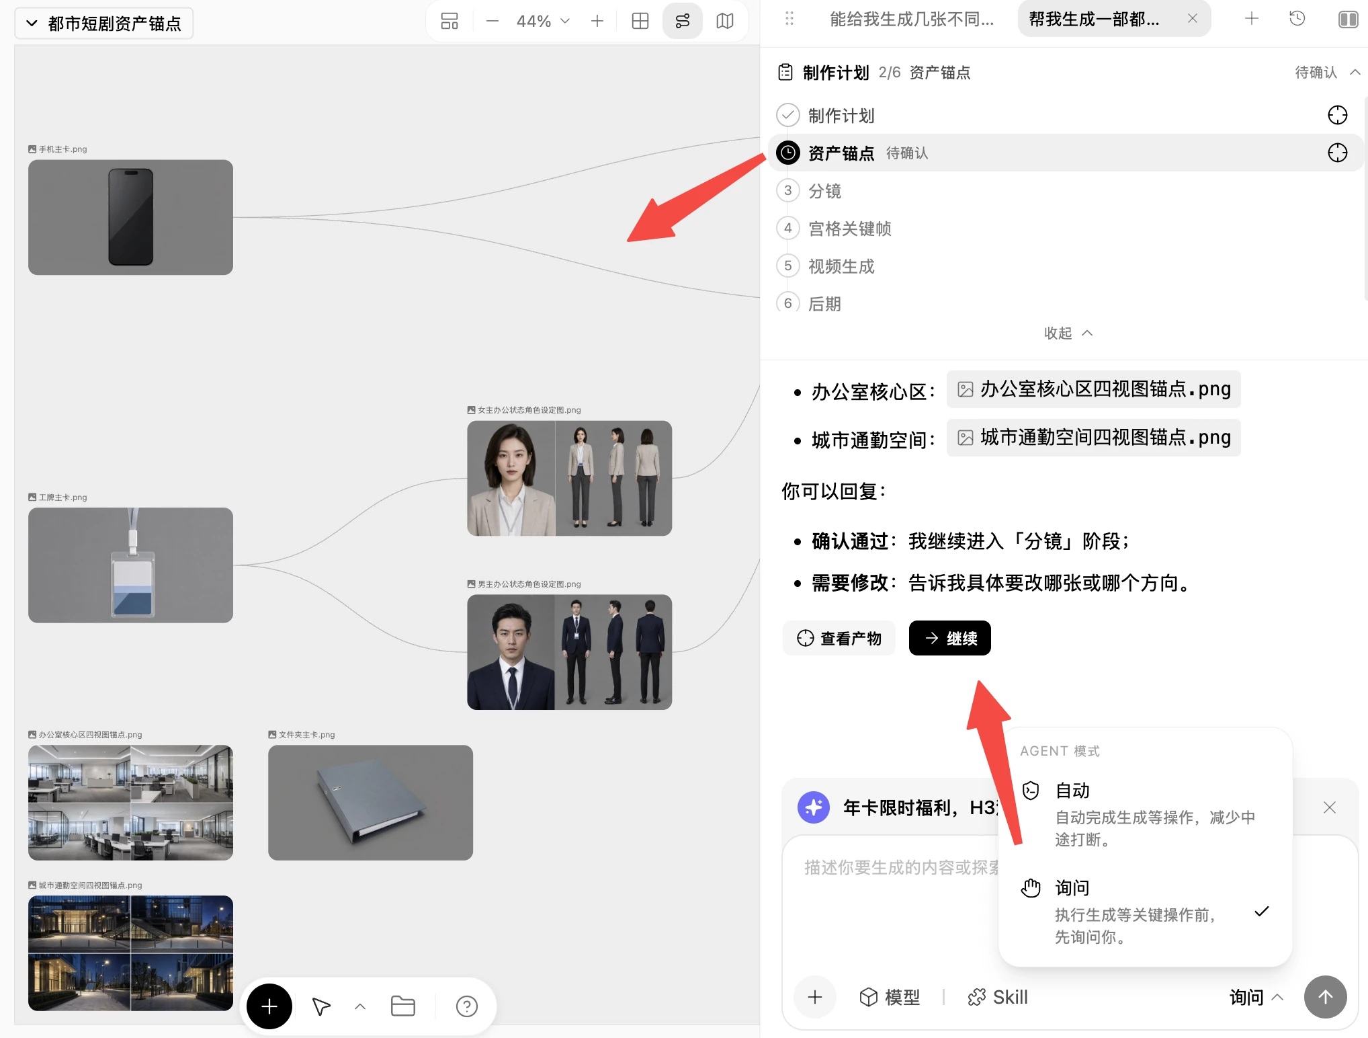The height and width of the screenshot is (1038, 1368).
Task: Close the 帮我生成一部都... tab
Action: tap(1193, 19)
